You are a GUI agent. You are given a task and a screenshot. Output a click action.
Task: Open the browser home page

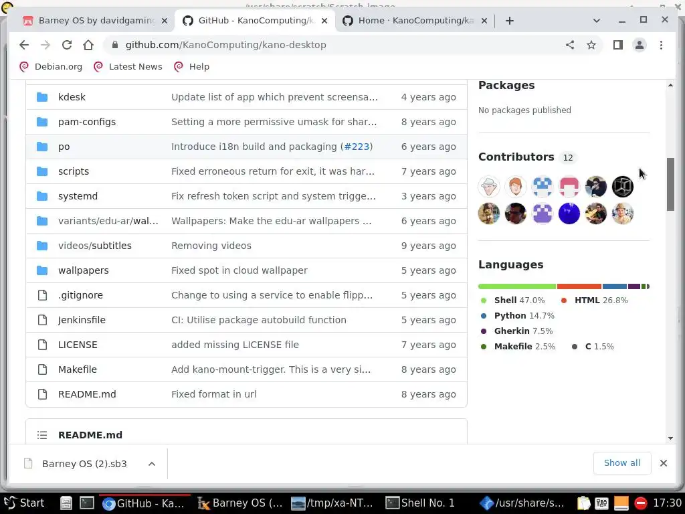pyautogui.click(x=88, y=45)
